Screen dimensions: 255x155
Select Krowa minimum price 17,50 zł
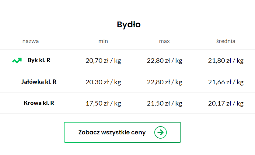click(x=103, y=103)
